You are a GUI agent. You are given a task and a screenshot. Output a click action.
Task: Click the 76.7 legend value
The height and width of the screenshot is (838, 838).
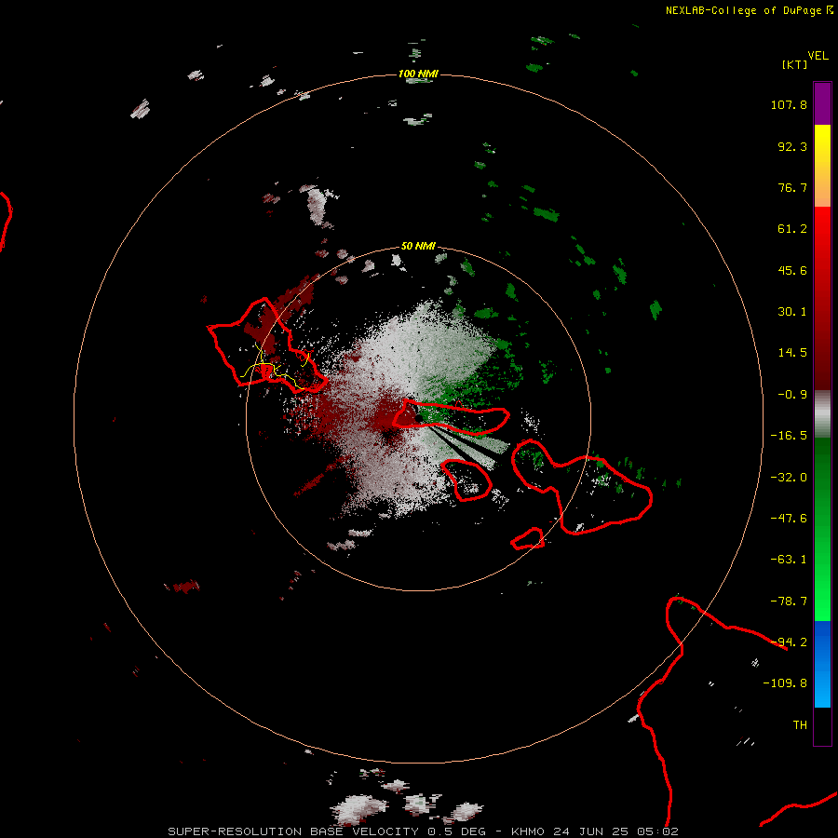[792, 187]
